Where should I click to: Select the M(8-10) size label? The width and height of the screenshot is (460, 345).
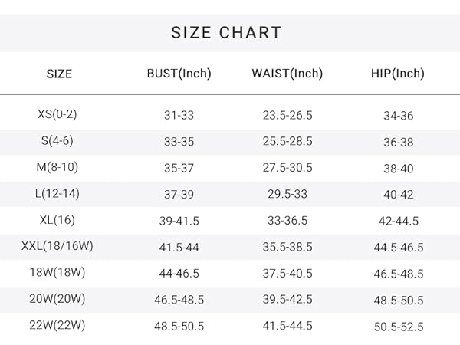pyautogui.click(x=58, y=167)
